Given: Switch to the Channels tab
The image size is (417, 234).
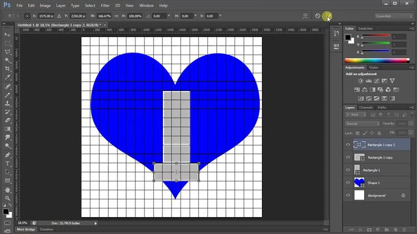Looking at the screenshot, I should click(366, 107).
